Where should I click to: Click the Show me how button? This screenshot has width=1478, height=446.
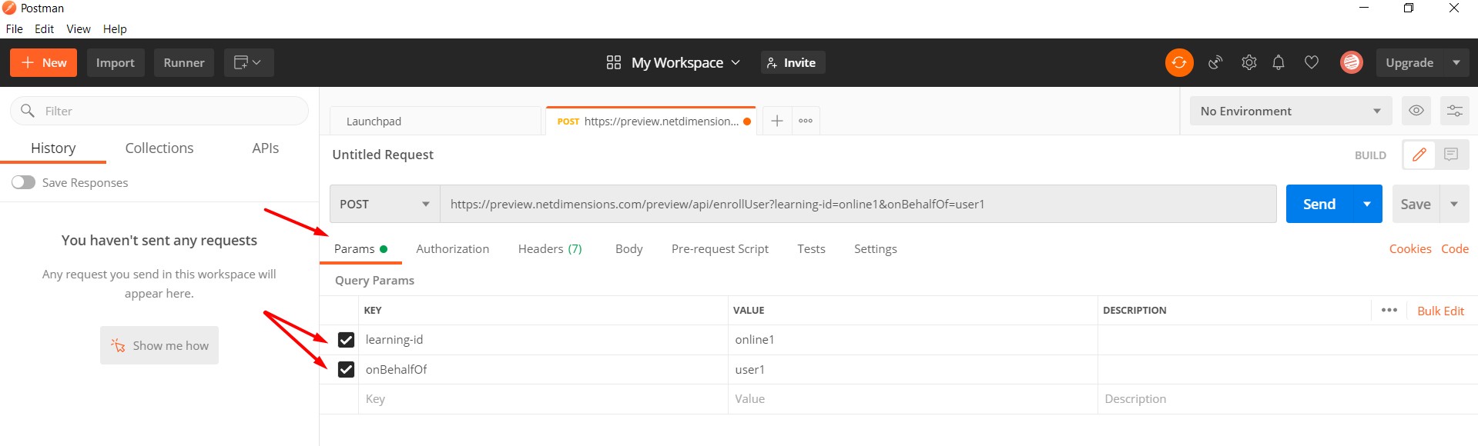point(159,345)
